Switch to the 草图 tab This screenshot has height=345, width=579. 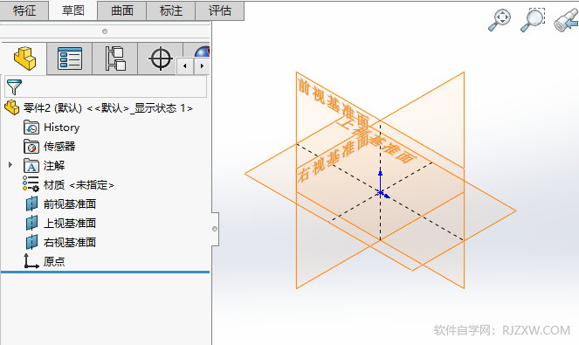pos(73,10)
